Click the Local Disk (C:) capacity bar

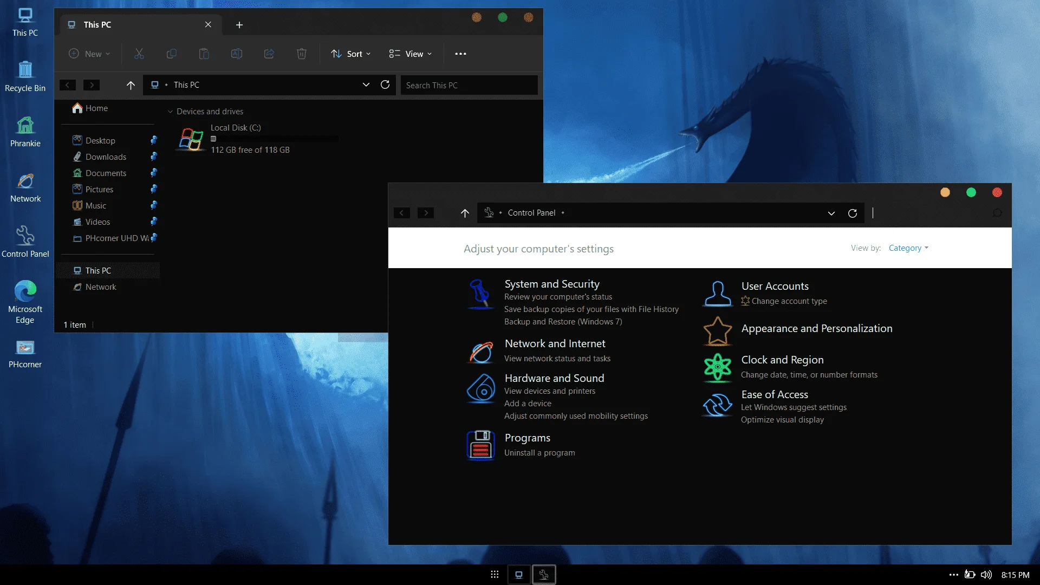(x=275, y=139)
